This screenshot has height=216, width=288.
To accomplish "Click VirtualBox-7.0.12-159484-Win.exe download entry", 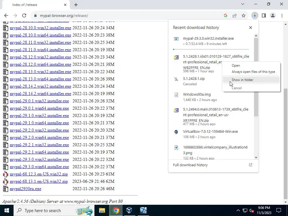I will (x=211, y=134).
